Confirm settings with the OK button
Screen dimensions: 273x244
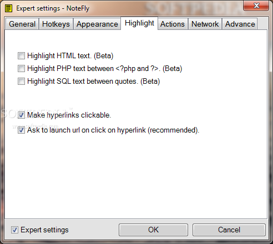(x=153, y=230)
